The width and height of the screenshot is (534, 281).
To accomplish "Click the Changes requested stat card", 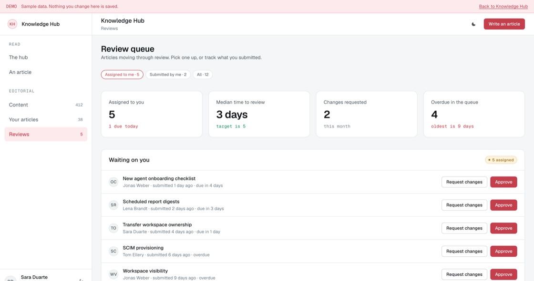I will (367, 114).
